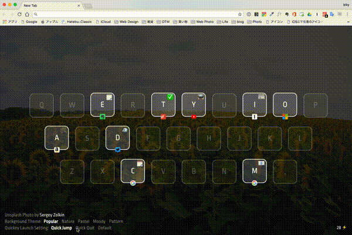Switch background theme to Nature
352x235 pixels.
pos(67,221)
